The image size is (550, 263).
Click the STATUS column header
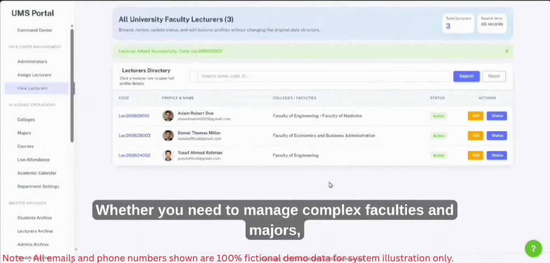pyautogui.click(x=437, y=98)
